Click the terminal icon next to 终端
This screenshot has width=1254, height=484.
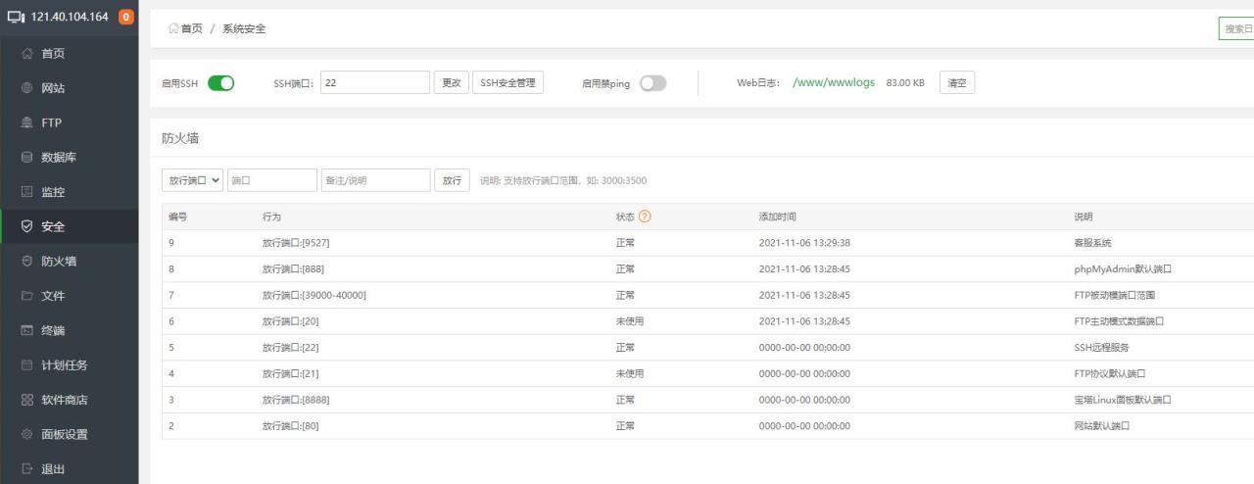pos(26,330)
